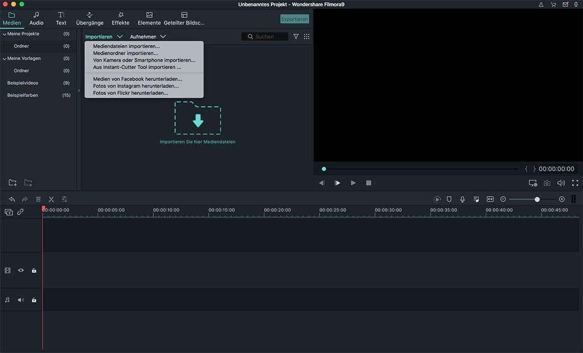
Task: Collapse the media sidebar arrow
Action: pos(79,90)
